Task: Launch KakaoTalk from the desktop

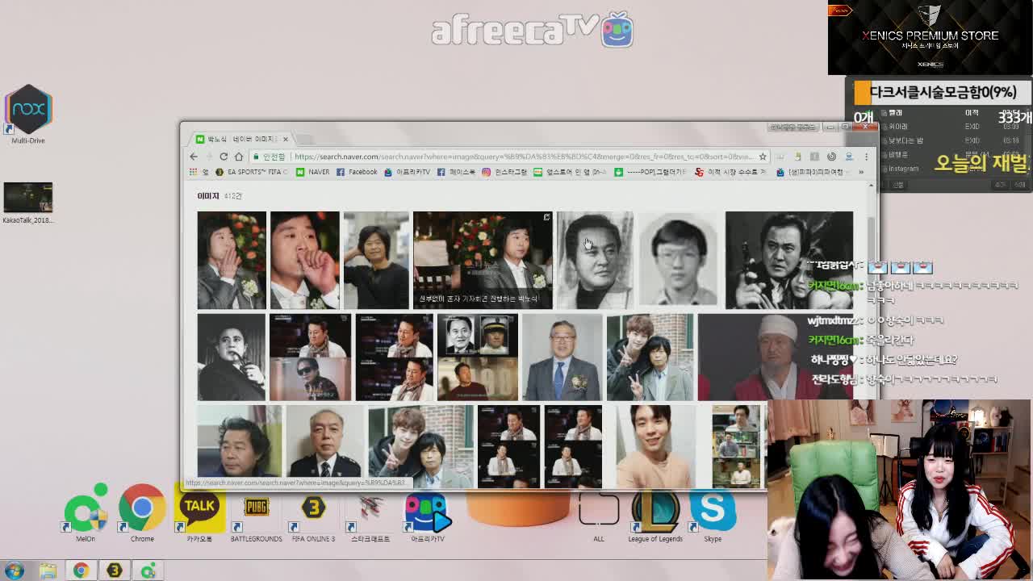Action: click(199, 510)
